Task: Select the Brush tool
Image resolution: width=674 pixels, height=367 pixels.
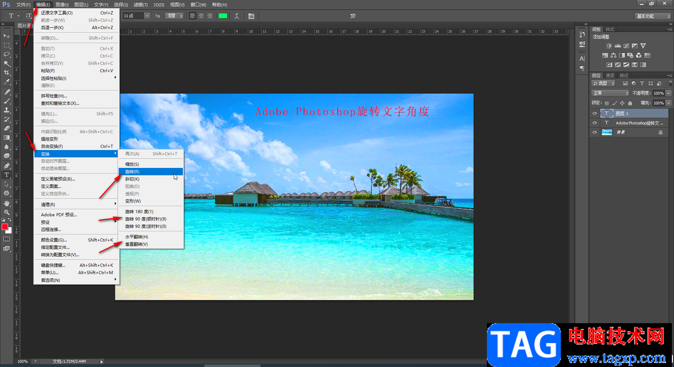Action: tap(7, 101)
